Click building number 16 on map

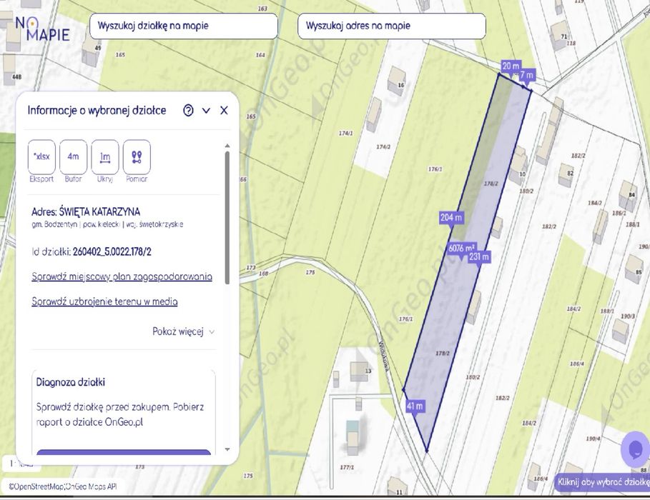pyautogui.click(x=401, y=85)
